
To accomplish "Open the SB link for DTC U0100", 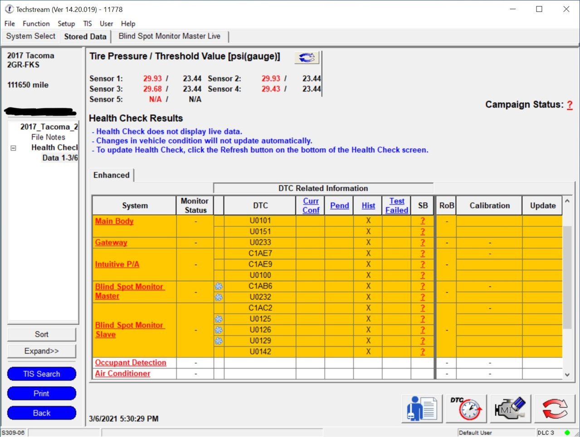I will [x=423, y=275].
